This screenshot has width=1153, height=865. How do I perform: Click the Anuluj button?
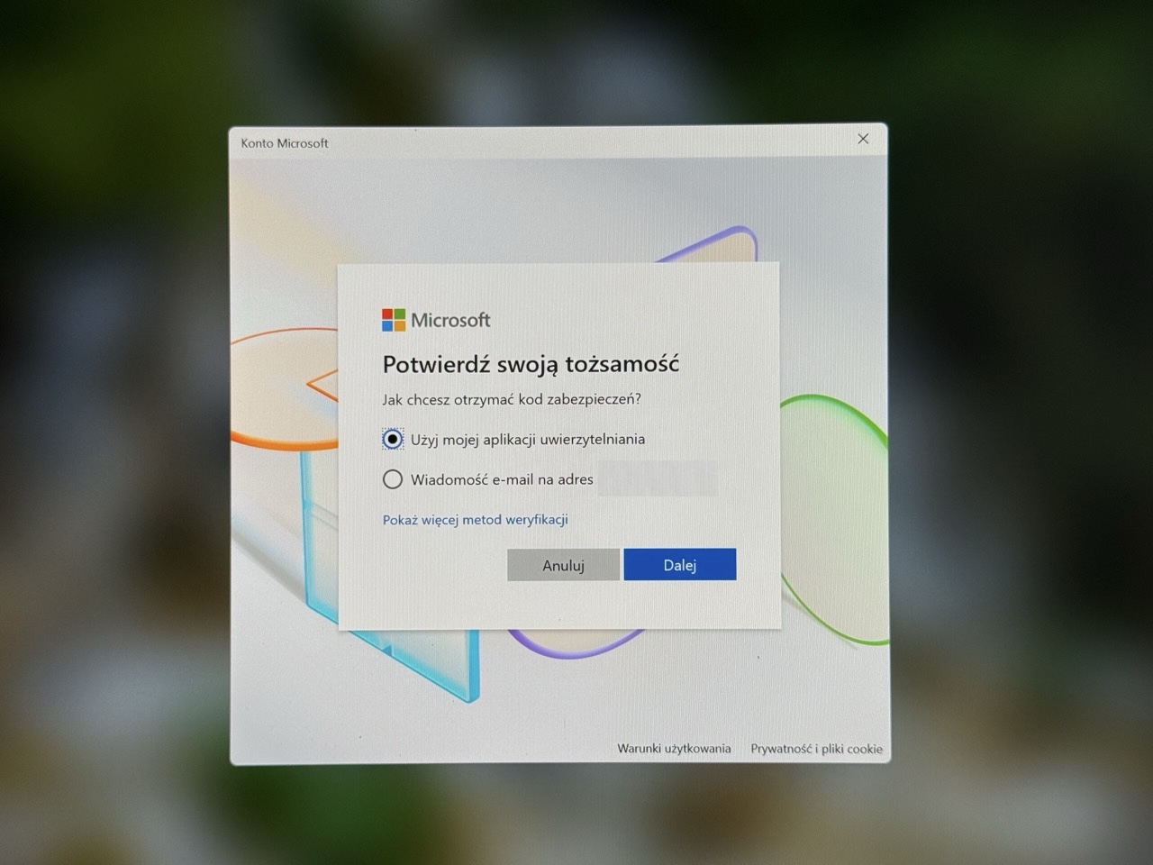tap(563, 565)
